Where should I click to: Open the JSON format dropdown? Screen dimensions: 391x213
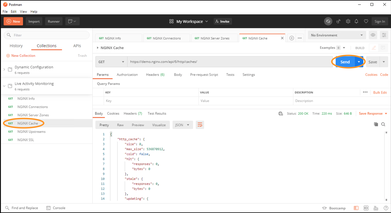coord(183,125)
